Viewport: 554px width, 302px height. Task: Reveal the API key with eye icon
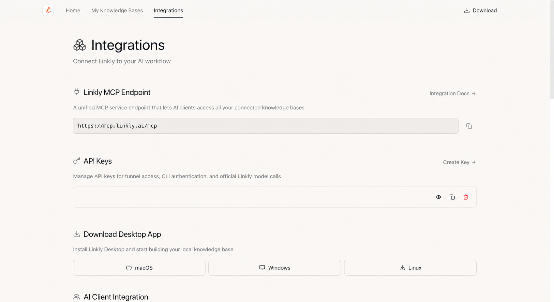point(439,197)
